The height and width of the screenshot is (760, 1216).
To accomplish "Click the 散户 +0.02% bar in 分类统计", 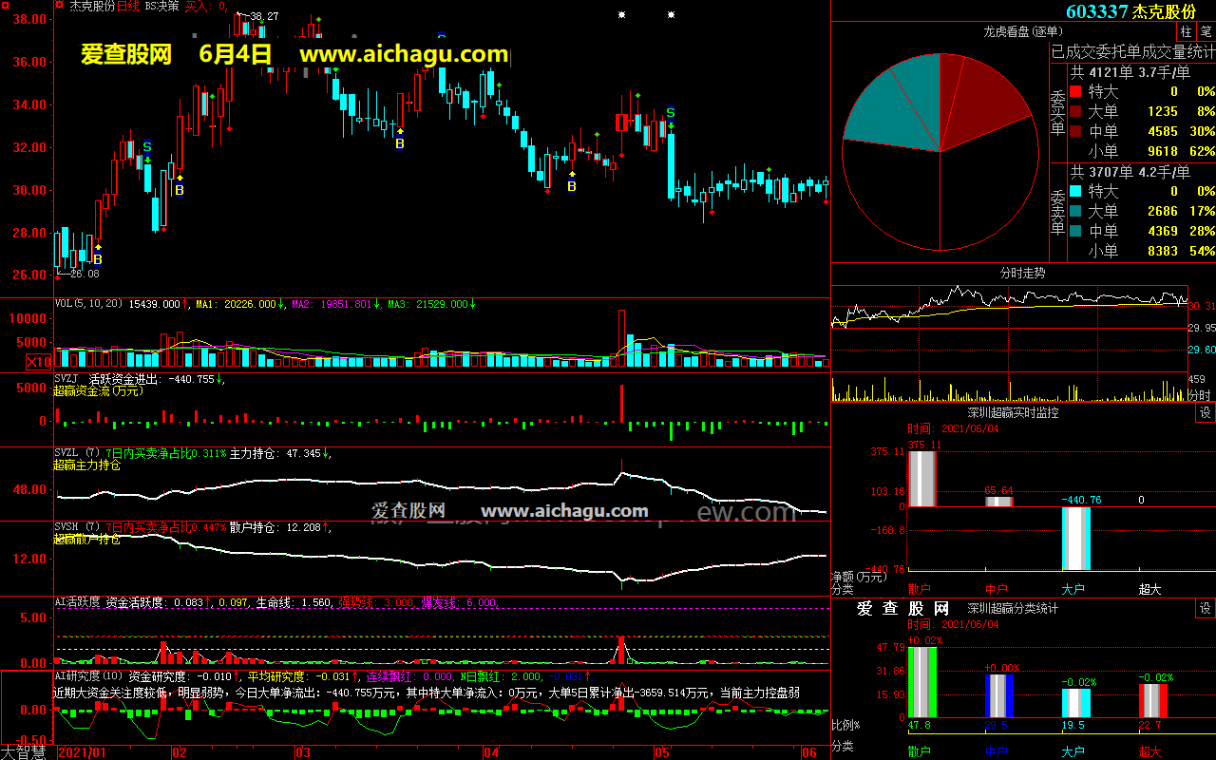I will tap(921, 682).
